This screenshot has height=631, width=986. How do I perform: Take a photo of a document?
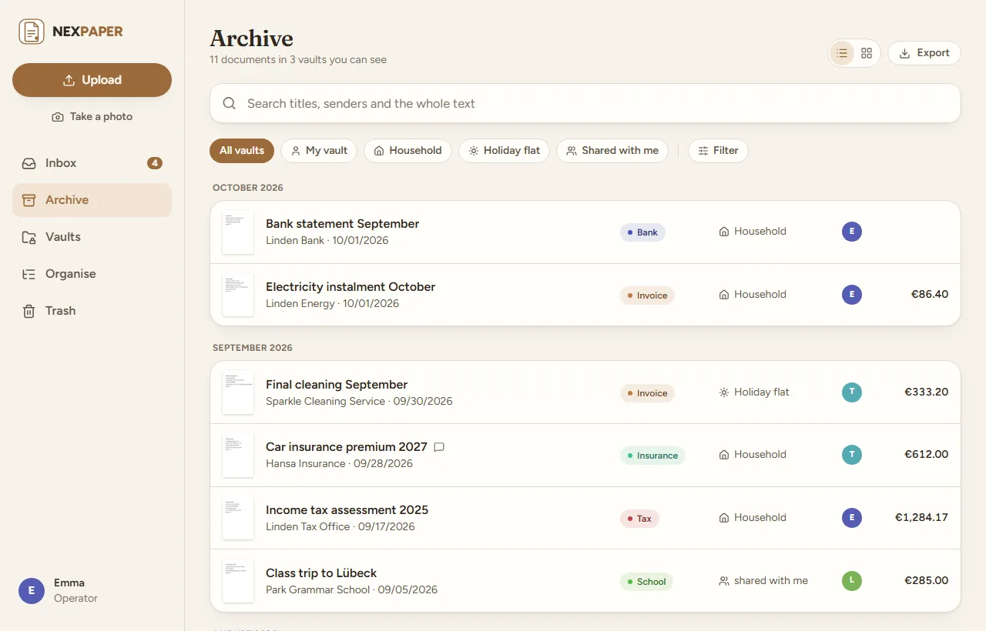(92, 117)
